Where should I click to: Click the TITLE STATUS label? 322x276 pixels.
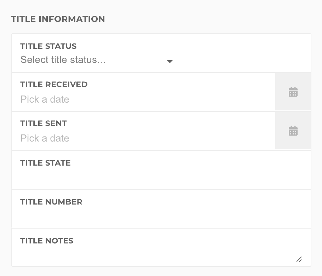[x=48, y=46]
